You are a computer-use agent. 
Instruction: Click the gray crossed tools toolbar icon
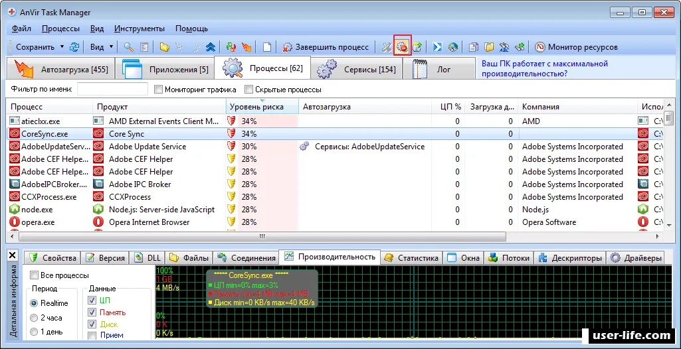click(387, 47)
